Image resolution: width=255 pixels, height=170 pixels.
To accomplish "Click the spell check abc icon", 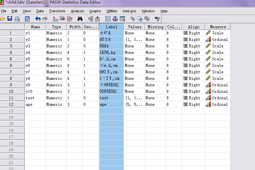I will (157, 19).
